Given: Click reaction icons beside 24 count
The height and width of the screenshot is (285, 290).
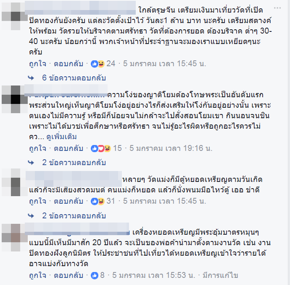Looking at the screenshot, I should coord(98,64).
